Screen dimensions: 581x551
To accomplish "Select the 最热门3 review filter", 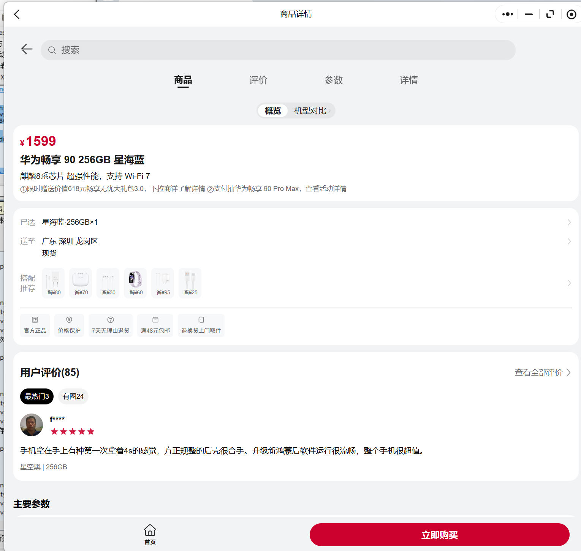I will (37, 396).
